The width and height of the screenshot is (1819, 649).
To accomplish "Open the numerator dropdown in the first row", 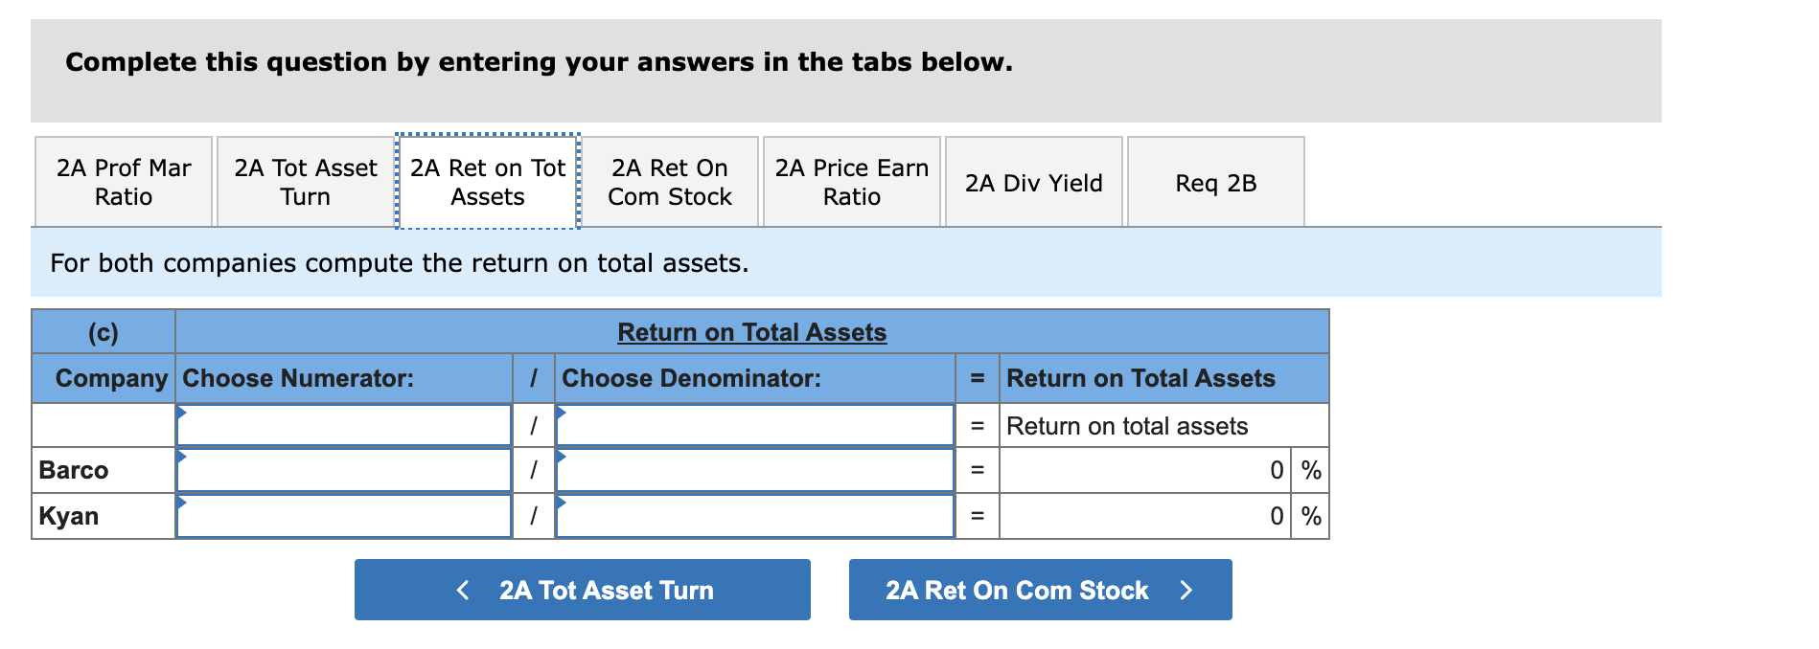I will pyautogui.click(x=343, y=424).
